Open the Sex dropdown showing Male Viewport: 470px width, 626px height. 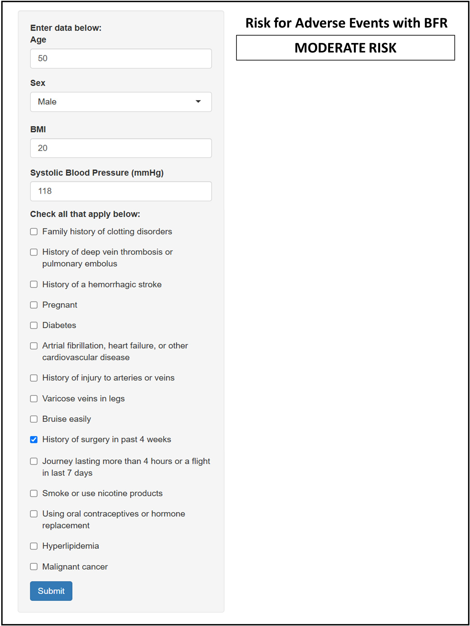click(x=121, y=102)
